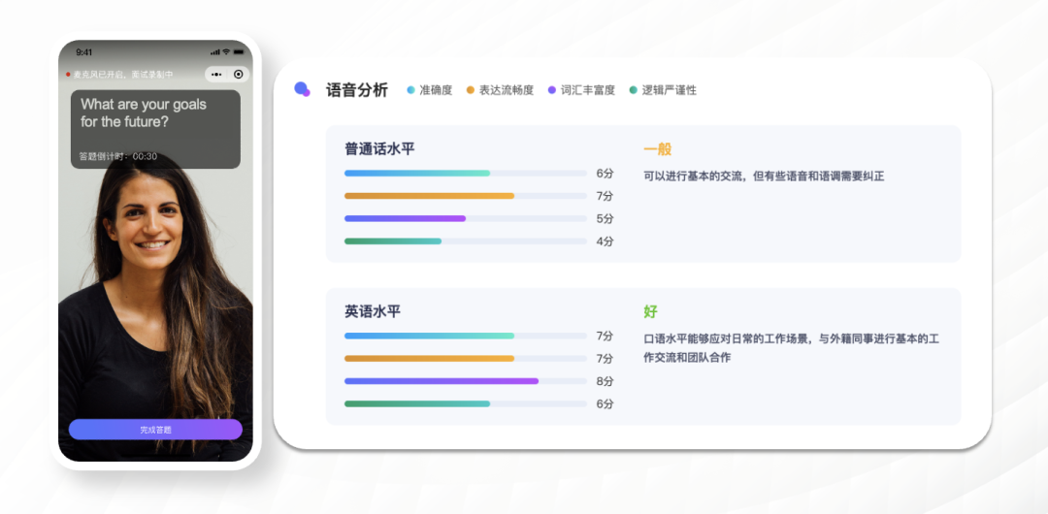Click the phone battery status icon
This screenshot has width=1048, height=514.
tap(239, 52)
